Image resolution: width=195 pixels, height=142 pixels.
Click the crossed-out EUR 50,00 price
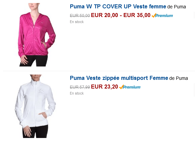80,16
